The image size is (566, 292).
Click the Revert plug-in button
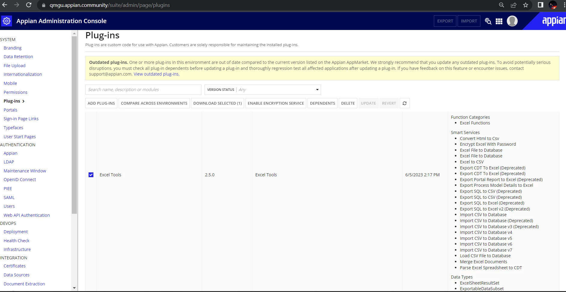coord(389,103)
